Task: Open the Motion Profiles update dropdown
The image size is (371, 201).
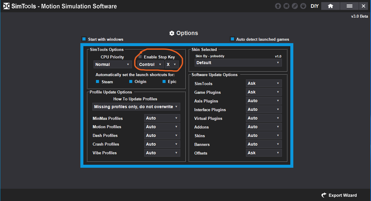Action: coord(162,127)
